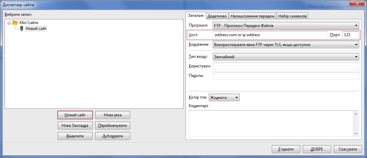Open the Протокол dropdown

(x=285, y=26)
